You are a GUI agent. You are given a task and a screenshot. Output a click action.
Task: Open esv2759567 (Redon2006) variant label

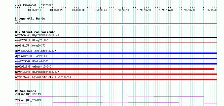click(32, 61)
